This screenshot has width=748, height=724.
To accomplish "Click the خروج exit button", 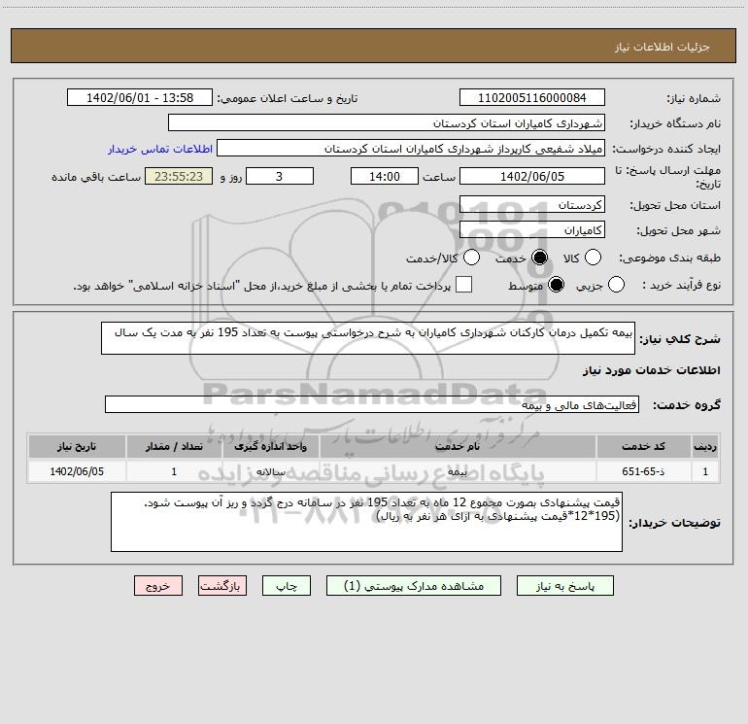I will tap(158, 586).
